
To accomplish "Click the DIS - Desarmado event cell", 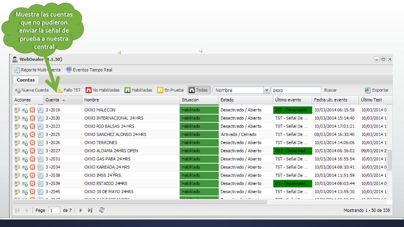I will click(292, 110).
